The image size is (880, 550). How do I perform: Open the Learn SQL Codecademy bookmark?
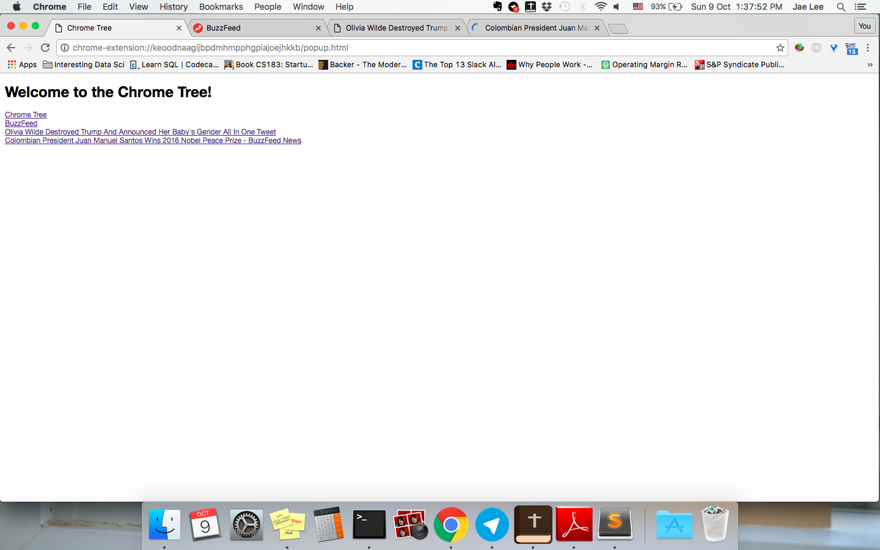point(174,65)
